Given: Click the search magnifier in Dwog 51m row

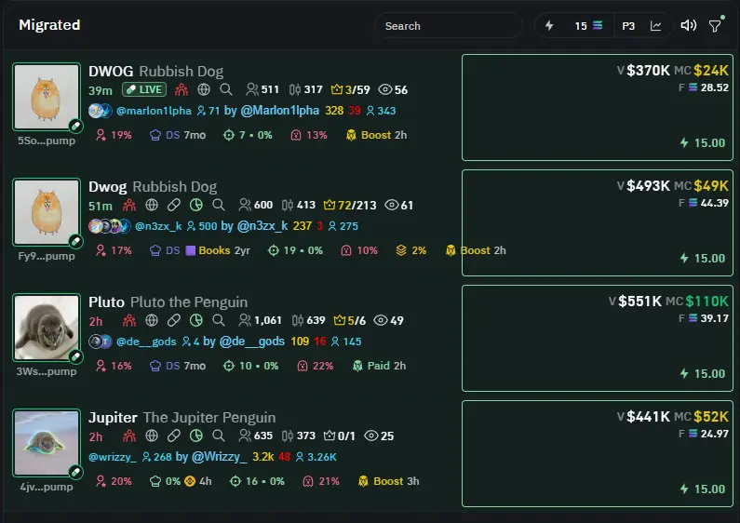Looking at the screenshot, I should point(218,205).
